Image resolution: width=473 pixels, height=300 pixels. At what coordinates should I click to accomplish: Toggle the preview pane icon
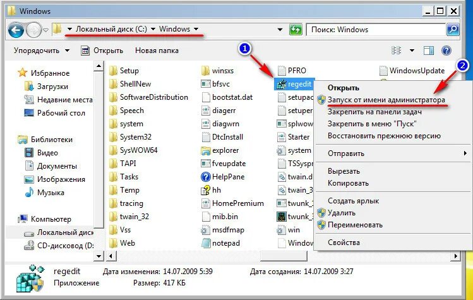pyautogui.click(x=428, y=51)
